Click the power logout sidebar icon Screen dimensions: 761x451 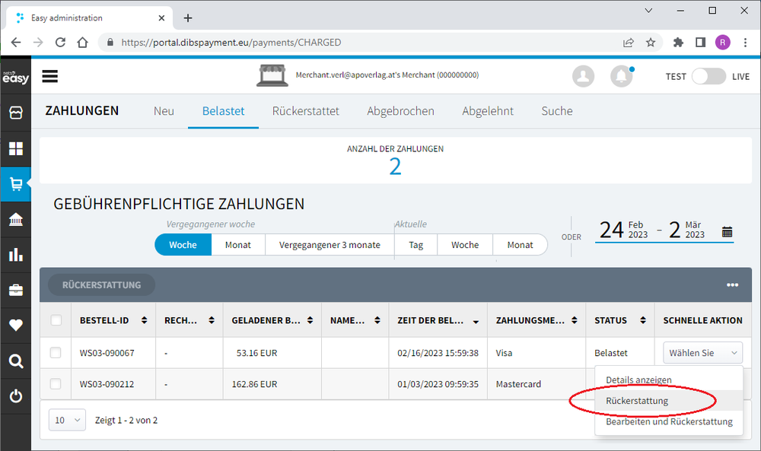tap(15, 396)
